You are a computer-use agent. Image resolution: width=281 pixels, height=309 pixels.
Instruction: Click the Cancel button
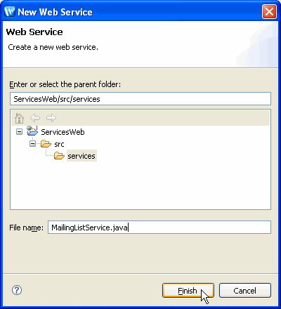pos(245,291)
